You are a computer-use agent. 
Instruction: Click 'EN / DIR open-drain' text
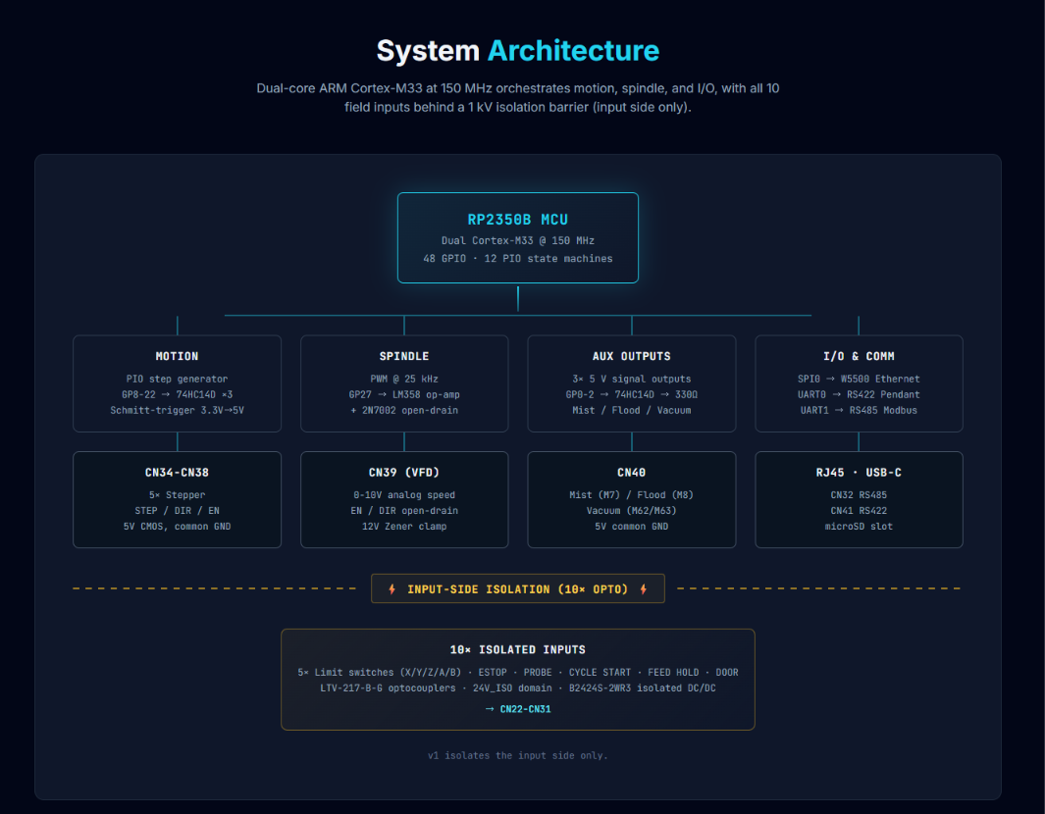[x=404, y=510]
